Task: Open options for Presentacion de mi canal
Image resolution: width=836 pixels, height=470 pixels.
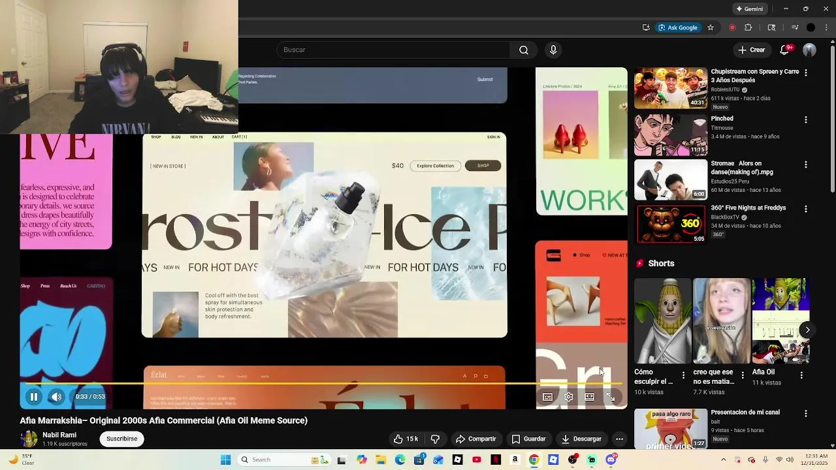Action: pyautogui.click(x=806, y=414)
